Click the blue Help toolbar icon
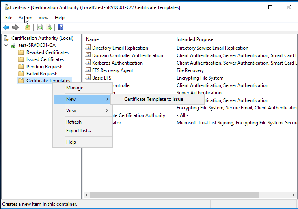 click(61, 27)
